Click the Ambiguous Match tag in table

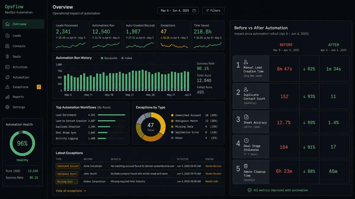(67, 174)
